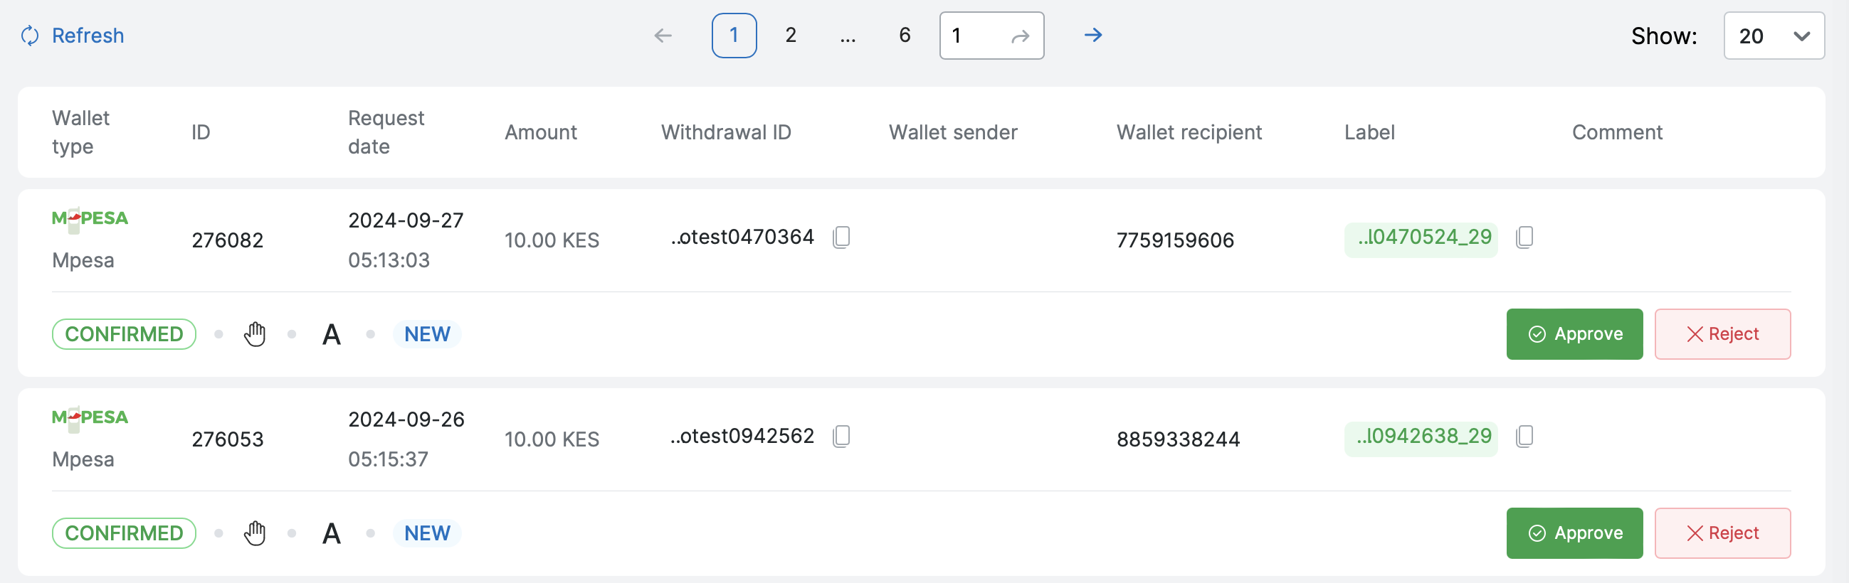The image size is (1849, 583).
Task: Copy label ..l0942638_29
Action: (x=1524, y=436)
